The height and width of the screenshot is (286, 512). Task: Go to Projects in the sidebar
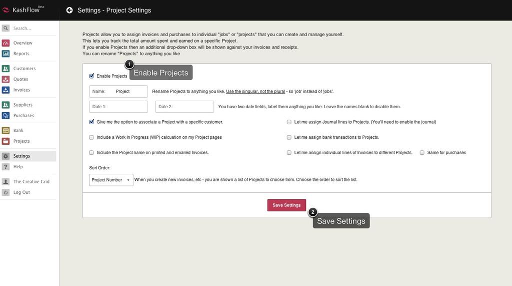21,141
